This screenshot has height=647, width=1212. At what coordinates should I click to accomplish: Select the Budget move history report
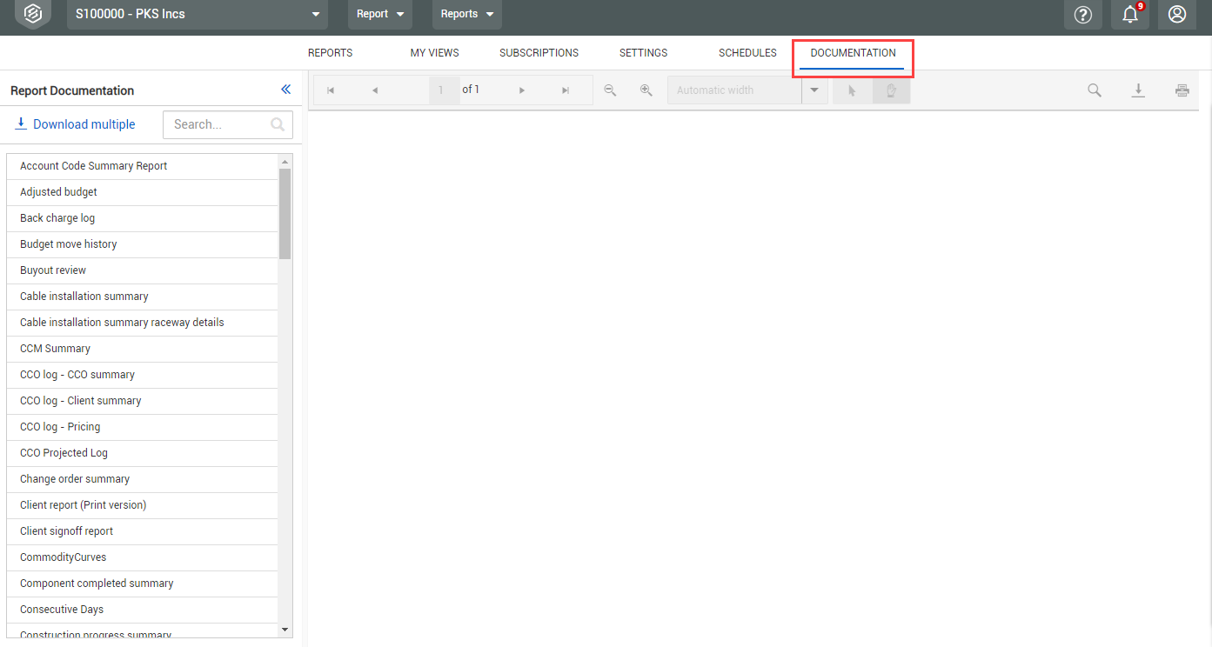pos(69,244)
